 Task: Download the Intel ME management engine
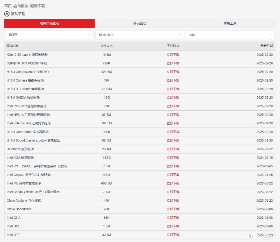pyautogui.click(x=173, y=183)
